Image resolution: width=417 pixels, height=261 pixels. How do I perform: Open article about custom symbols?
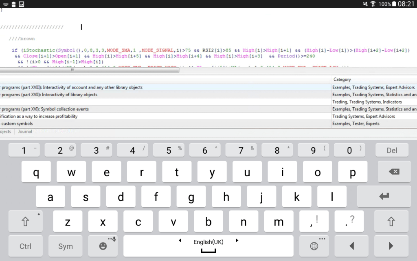16,124
